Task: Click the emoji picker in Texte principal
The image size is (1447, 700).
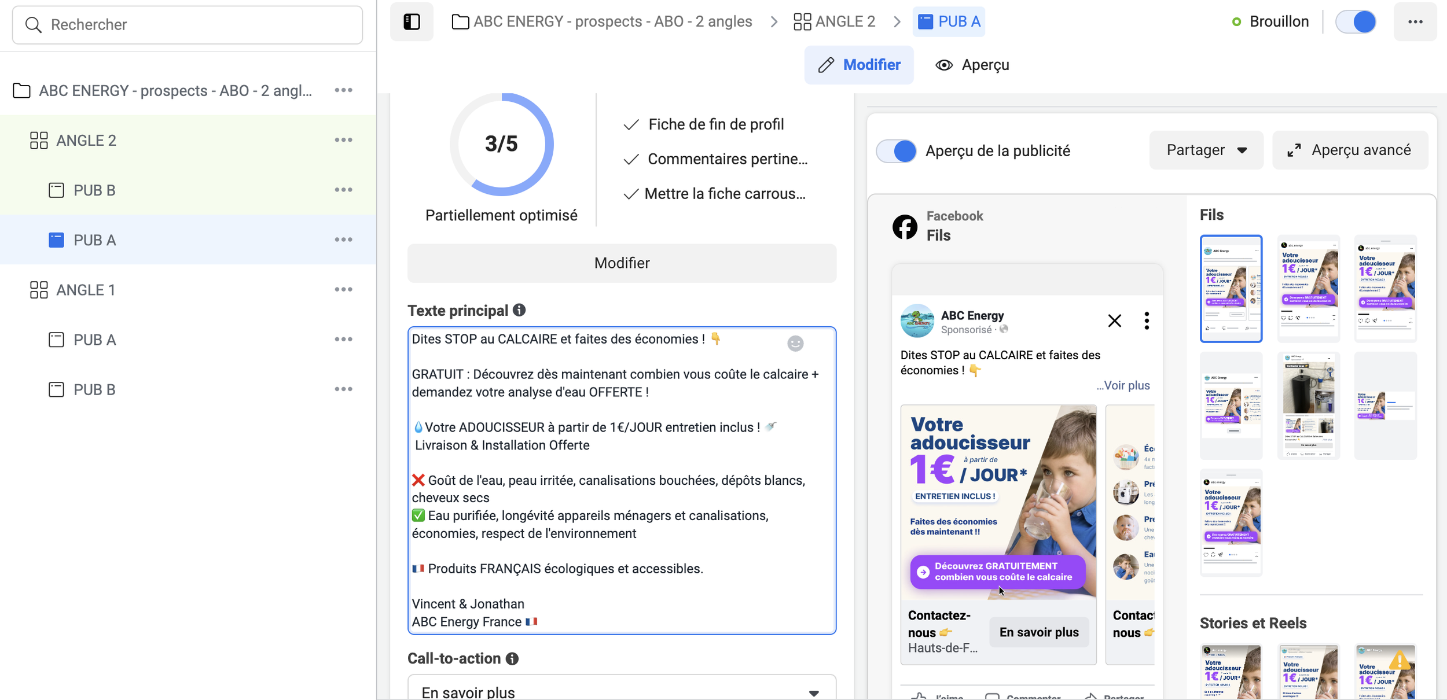Action: 795,344
